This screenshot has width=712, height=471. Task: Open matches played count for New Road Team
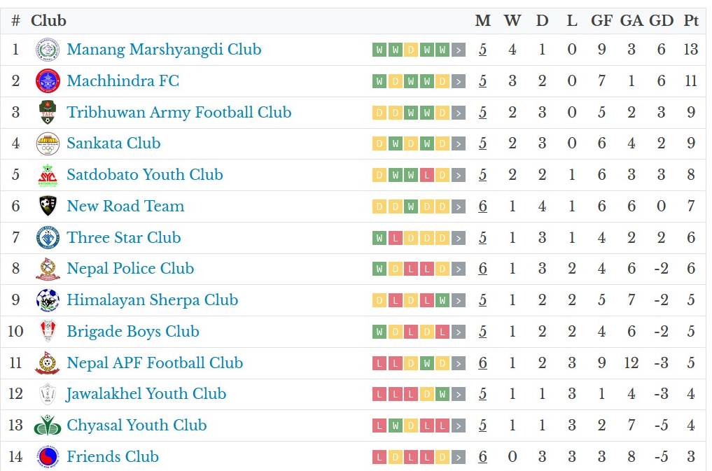coord(482,206)
